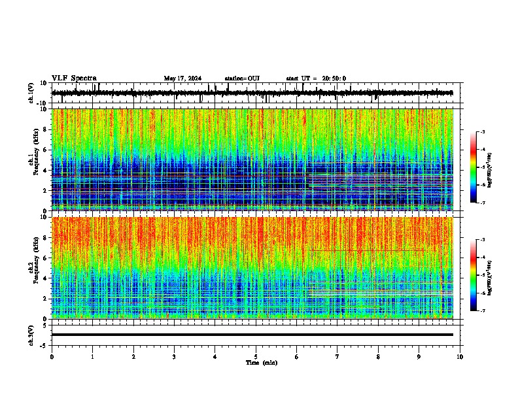The height and width of the screenshot is (400, 518).
Task: Click the '1' tick label on time axis
Action: click(92, 357)
